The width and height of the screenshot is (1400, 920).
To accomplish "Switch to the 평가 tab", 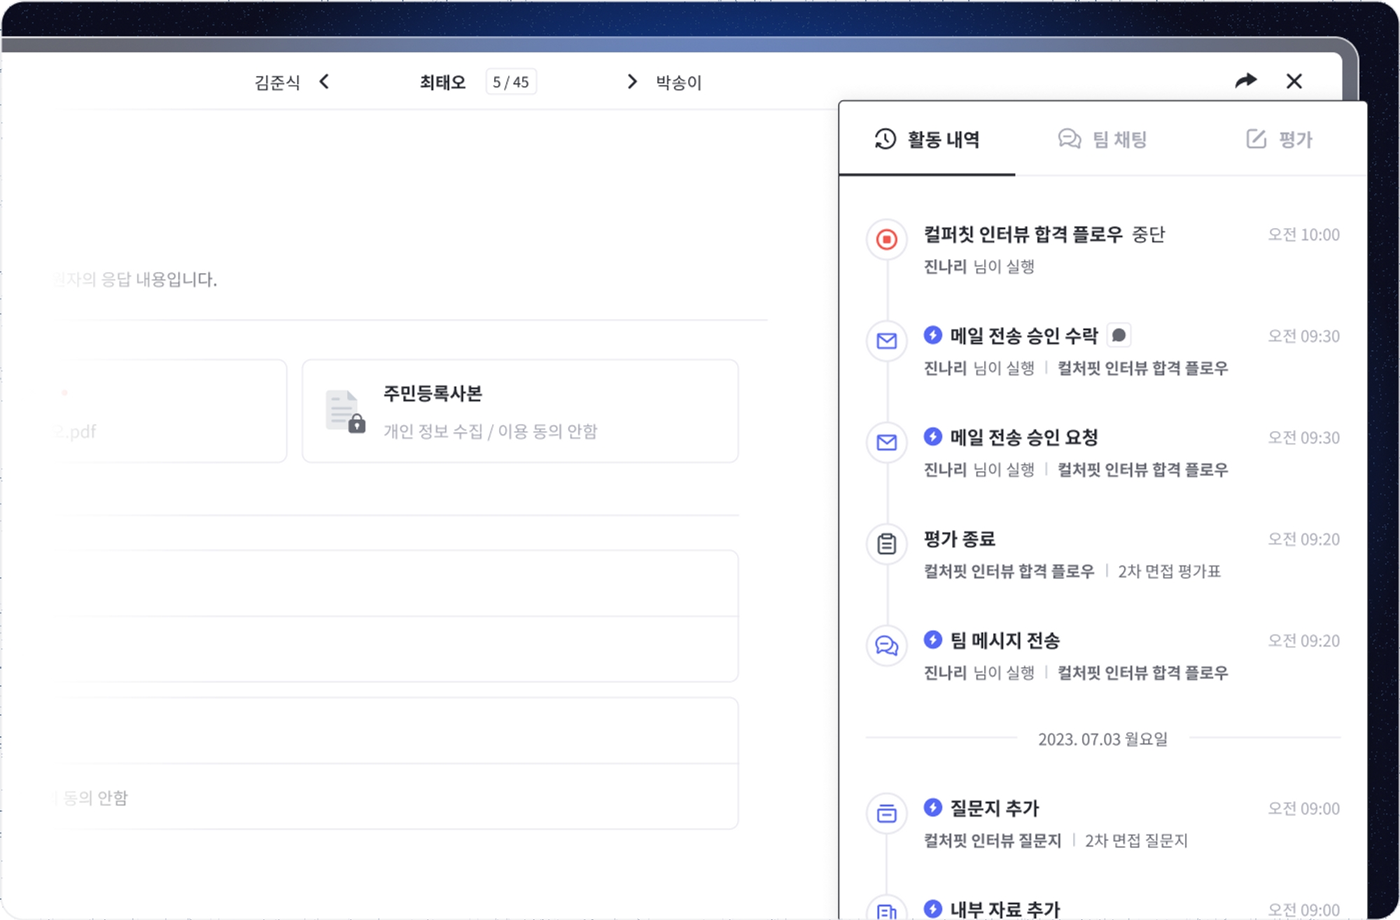I will pyautogui.click(x=1279, y=139).
